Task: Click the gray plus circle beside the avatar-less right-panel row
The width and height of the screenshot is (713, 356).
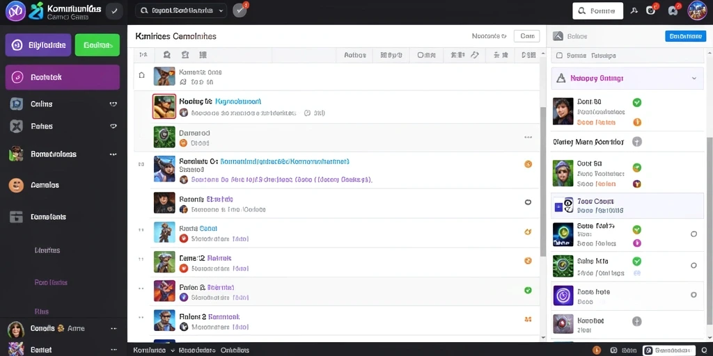Action: point(637,142)
